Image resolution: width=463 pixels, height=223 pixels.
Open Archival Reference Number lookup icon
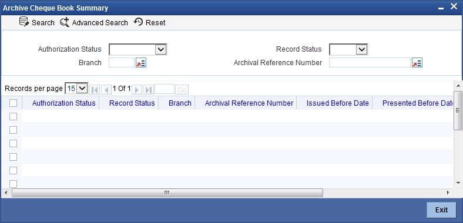point(417,63)
